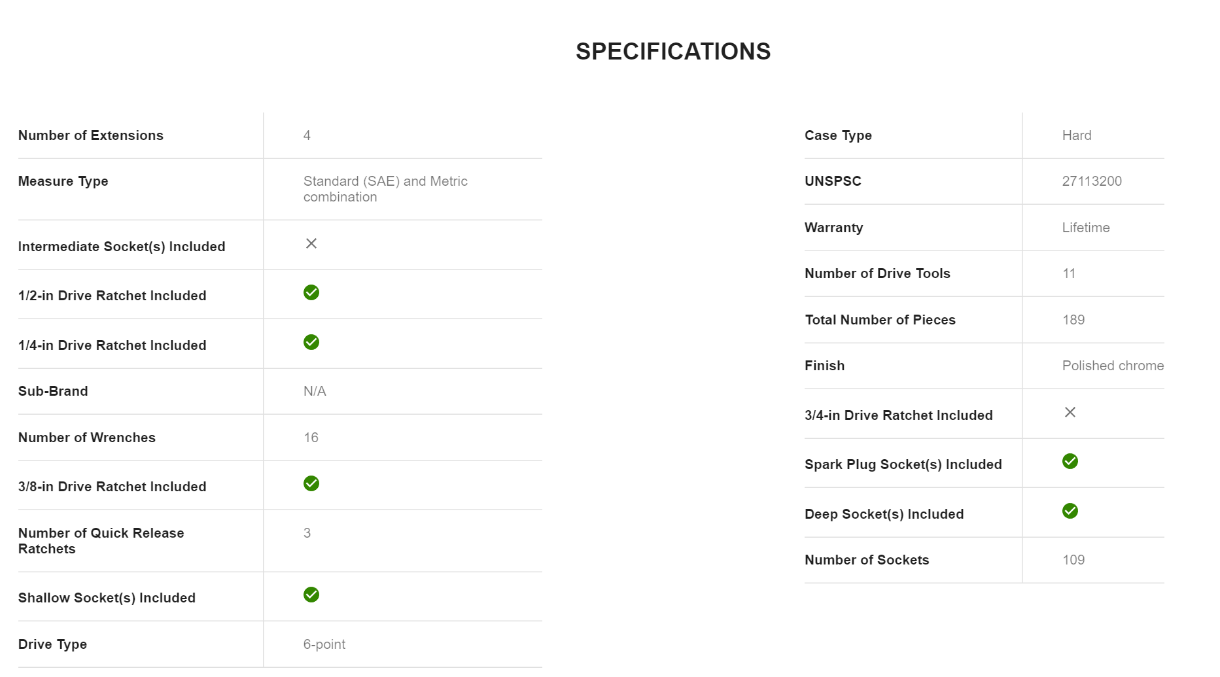The image size is (1220, 677).
Task: Click the Intermediate Socket(s) Included X mark
Action: [x=311, y=243]
